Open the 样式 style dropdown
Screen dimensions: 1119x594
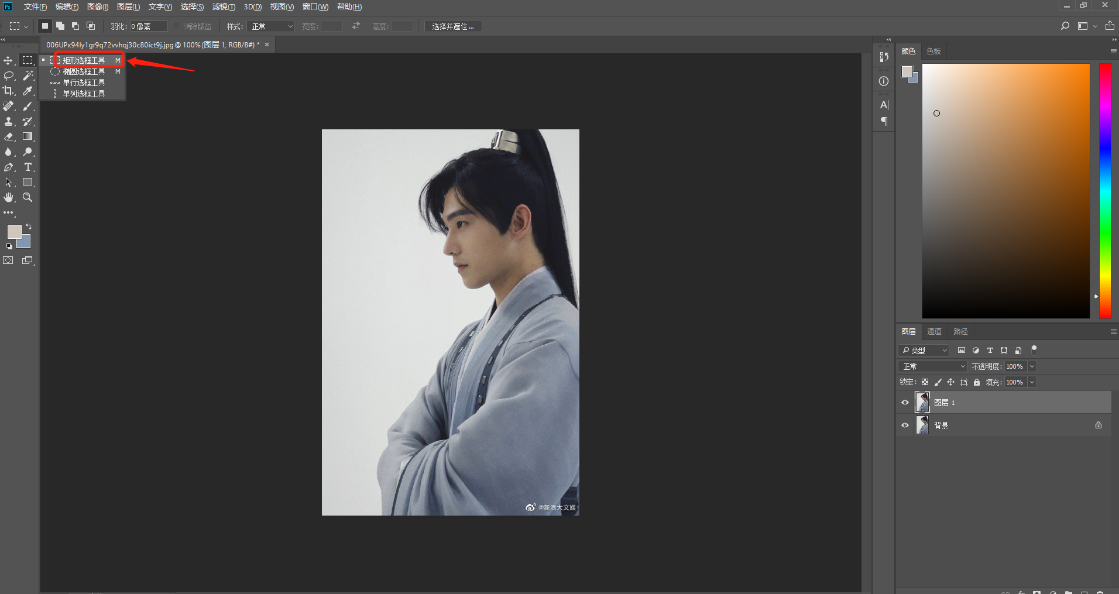coord(270,26)
